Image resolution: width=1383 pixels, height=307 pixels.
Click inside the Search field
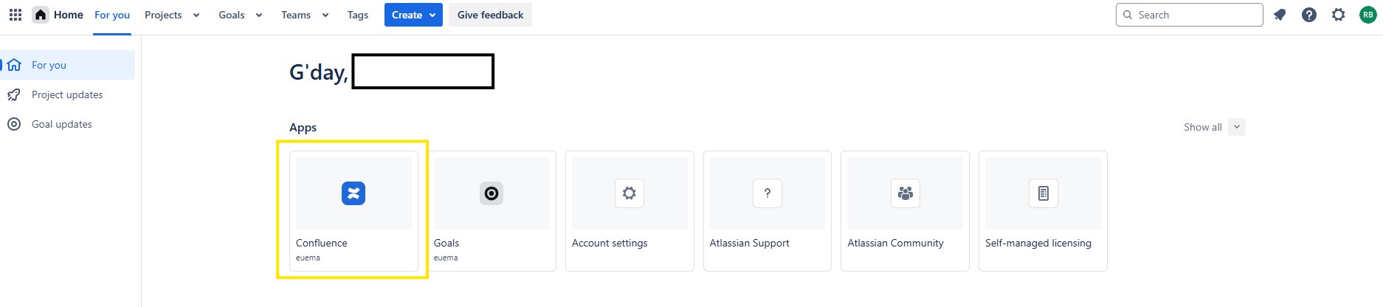pyautogui.click(x=1196, y=15)
